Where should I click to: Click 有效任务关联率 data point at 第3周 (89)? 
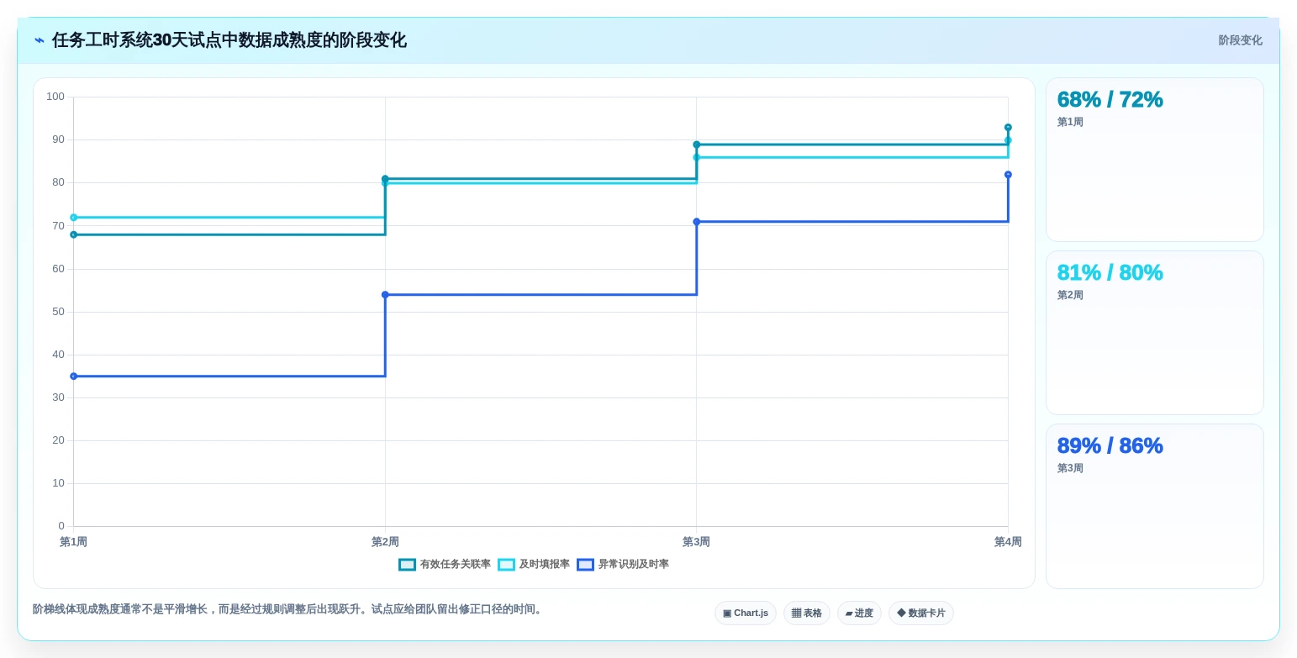(696, 145)
